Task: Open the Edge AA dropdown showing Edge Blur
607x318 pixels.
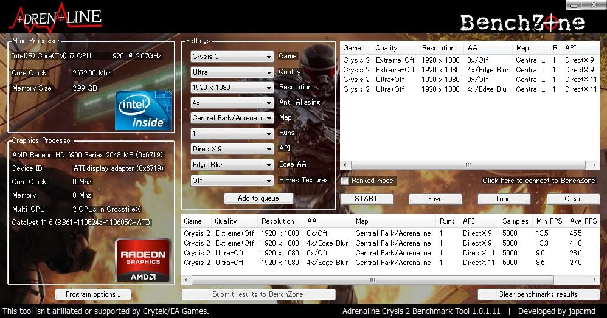Action: tap(232, 164)
